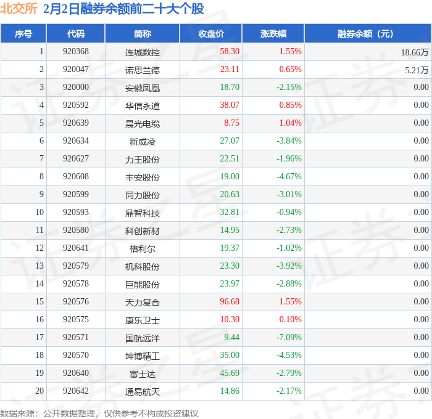Click the 简称 column header
The width and height of the screenshot is (432, 419).
pyautogui.click(x=142, y=34)
